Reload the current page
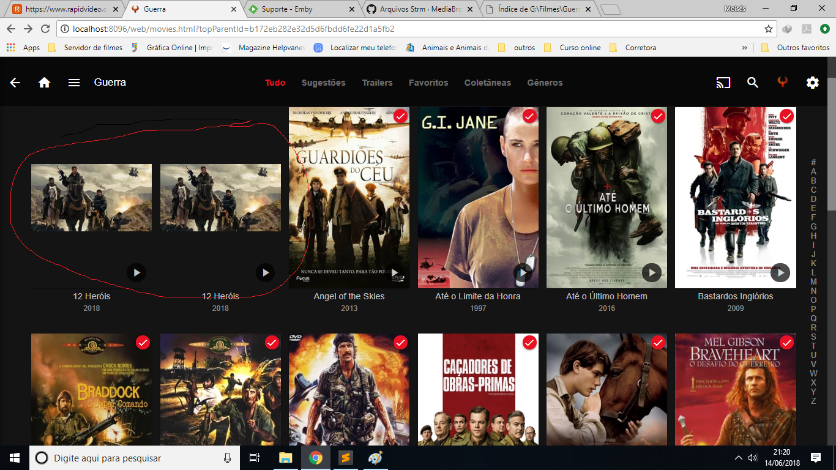 pos(45,29)
